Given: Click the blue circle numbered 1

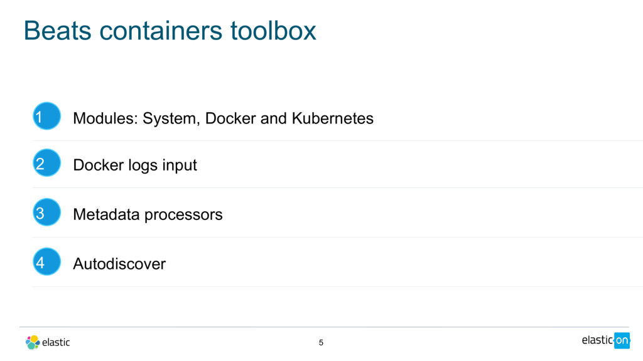Looking at the screenshot, I should [x=46, y=117].
